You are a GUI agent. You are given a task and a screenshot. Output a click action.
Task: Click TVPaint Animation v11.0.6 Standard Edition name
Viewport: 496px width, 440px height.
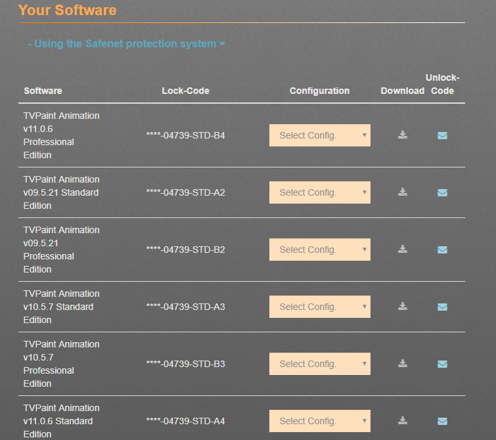(x=61, y=421)
